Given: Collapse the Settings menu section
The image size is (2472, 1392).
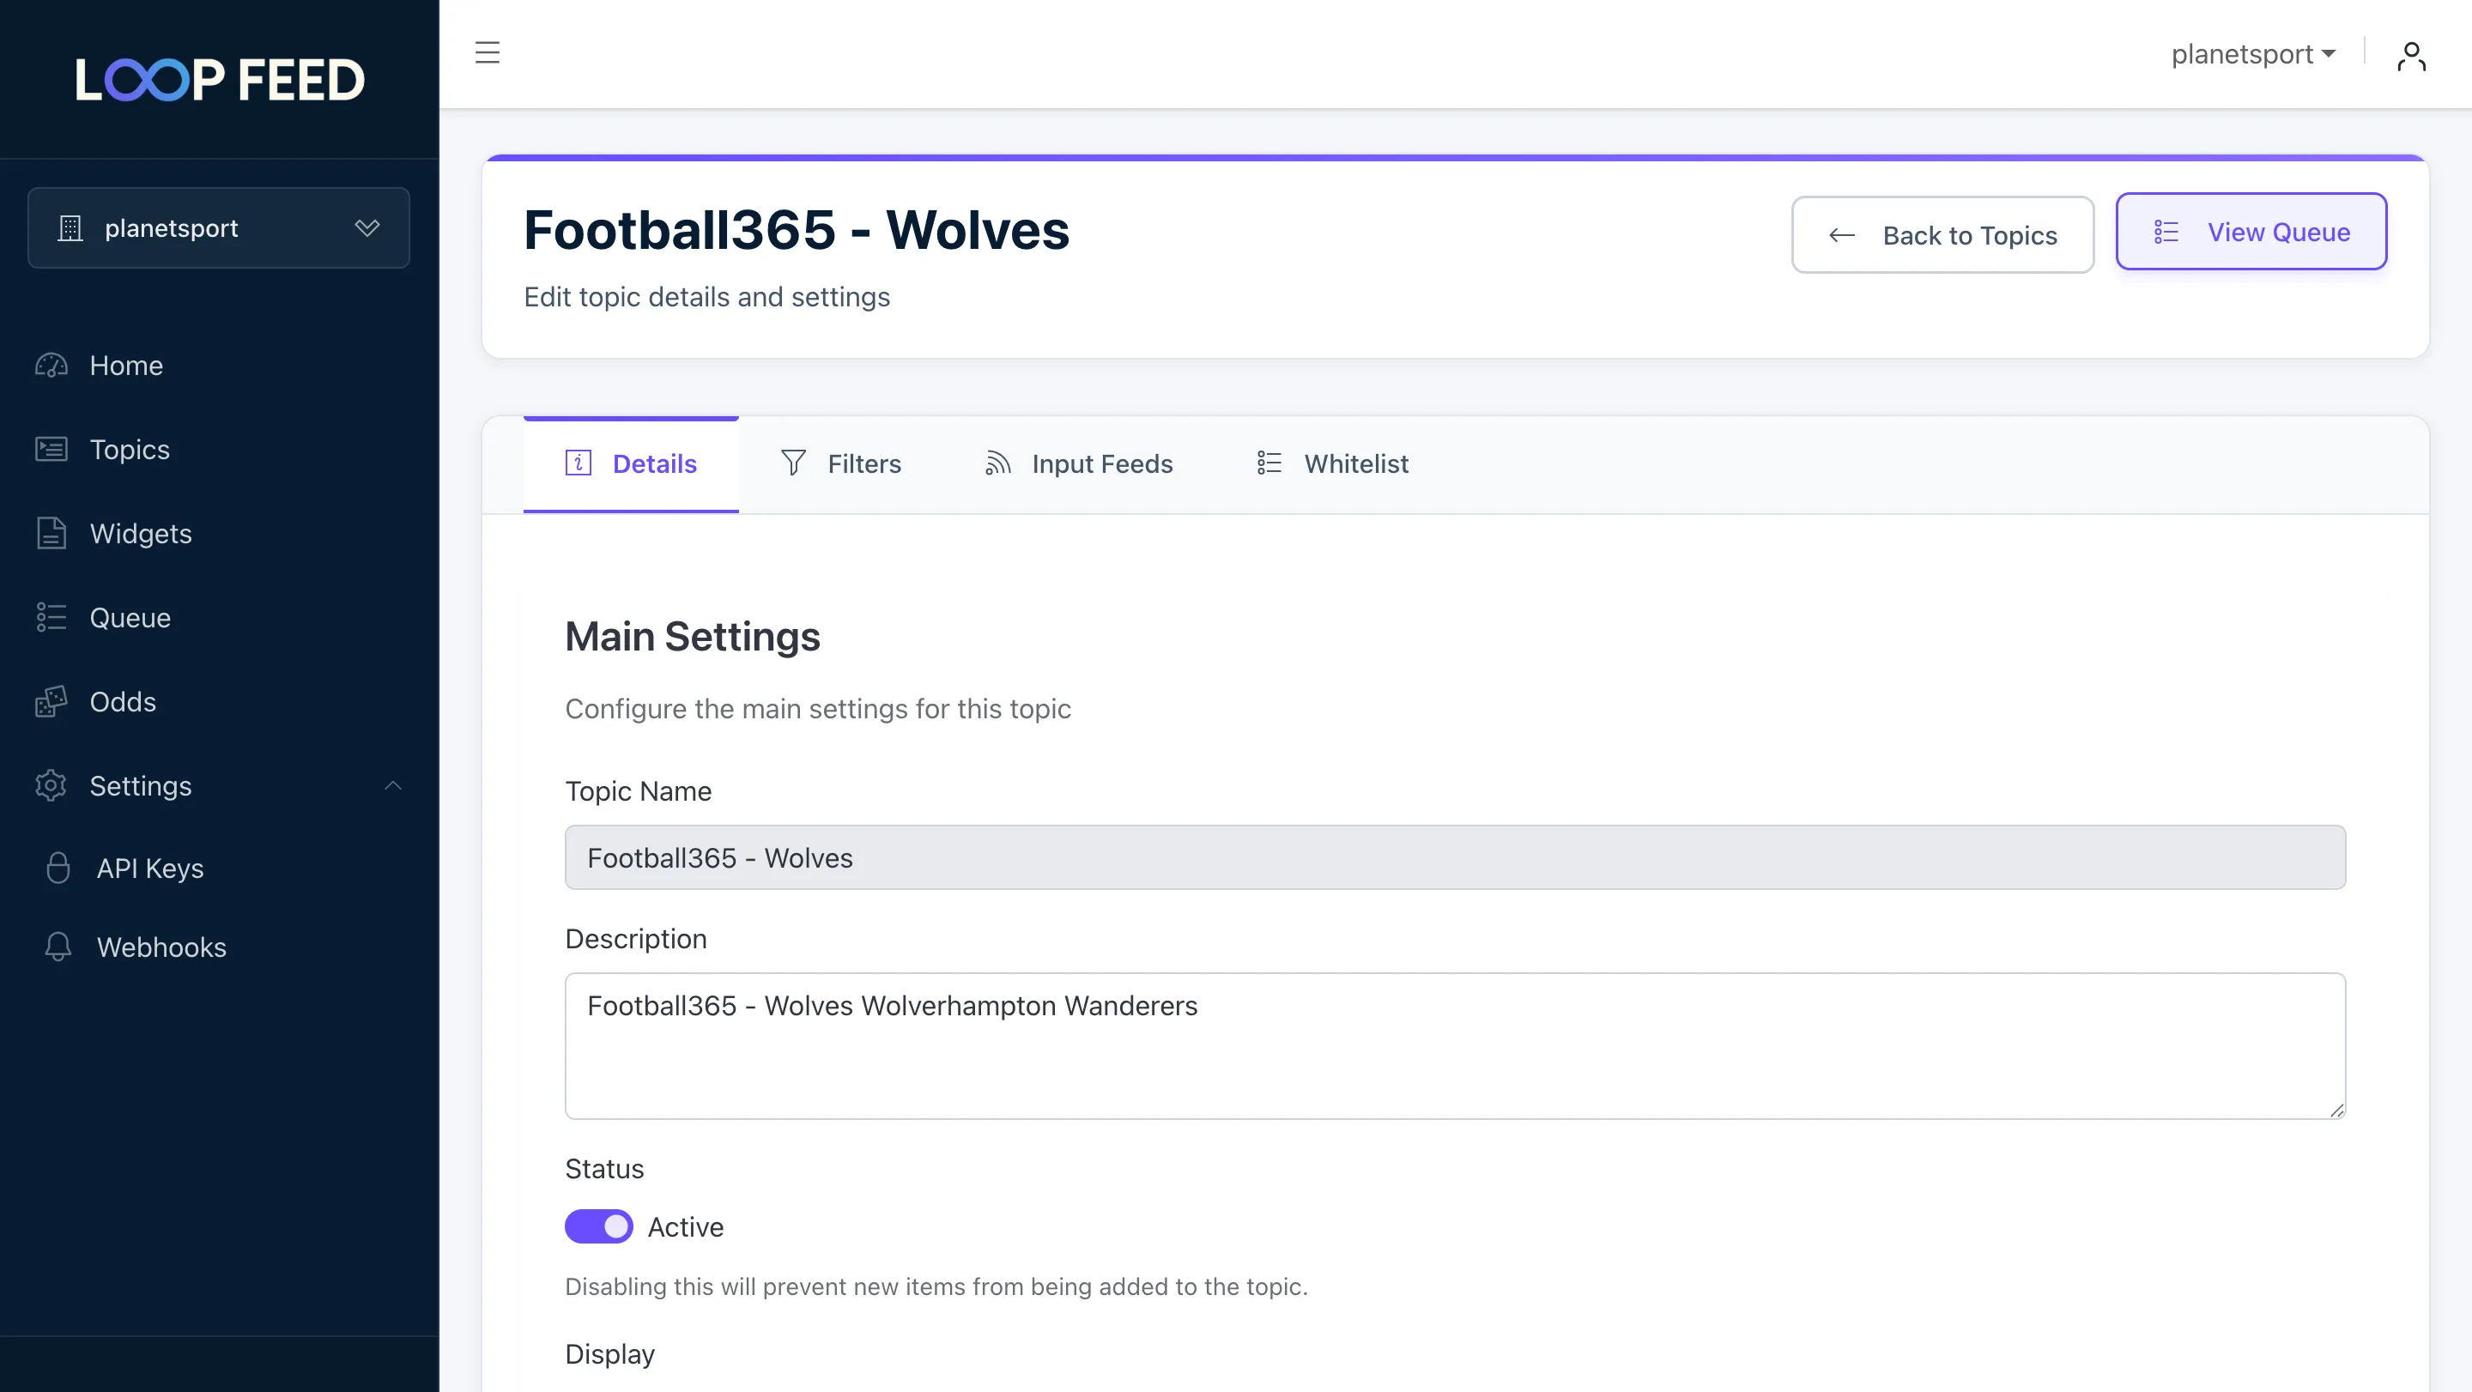Looking at the screenshot, I should click(x=392, y=786).
